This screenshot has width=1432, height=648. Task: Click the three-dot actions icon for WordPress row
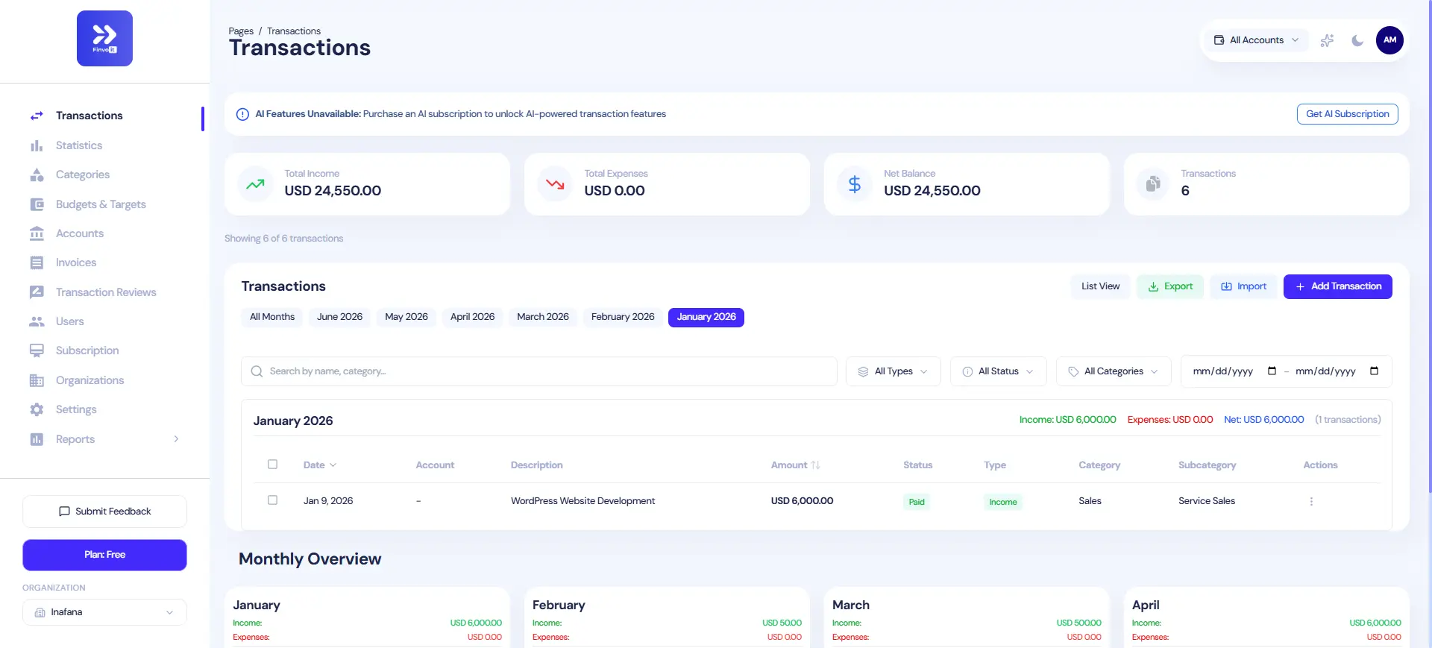1311,502
